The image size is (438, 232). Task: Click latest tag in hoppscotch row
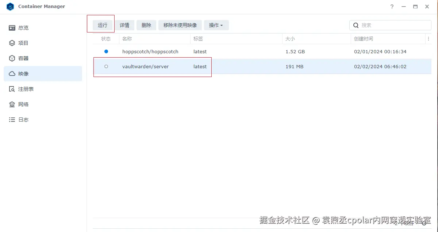click(x=200, y=51)
